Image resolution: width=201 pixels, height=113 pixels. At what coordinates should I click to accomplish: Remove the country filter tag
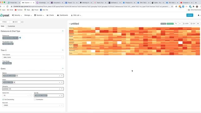(x=14, y=82)
